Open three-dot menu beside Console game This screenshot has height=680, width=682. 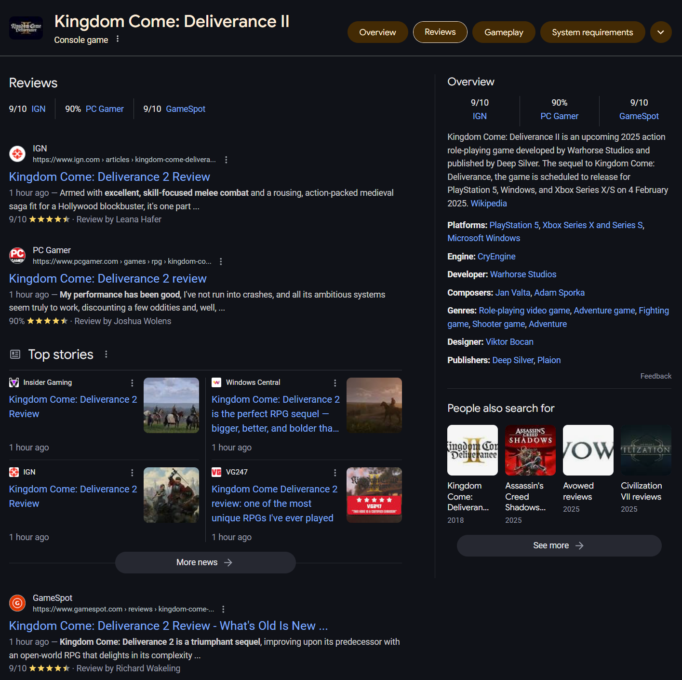tap(118, 39)
